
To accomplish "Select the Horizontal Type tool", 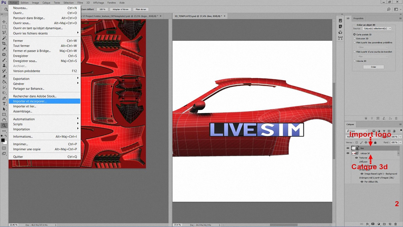I will (4, 104).
